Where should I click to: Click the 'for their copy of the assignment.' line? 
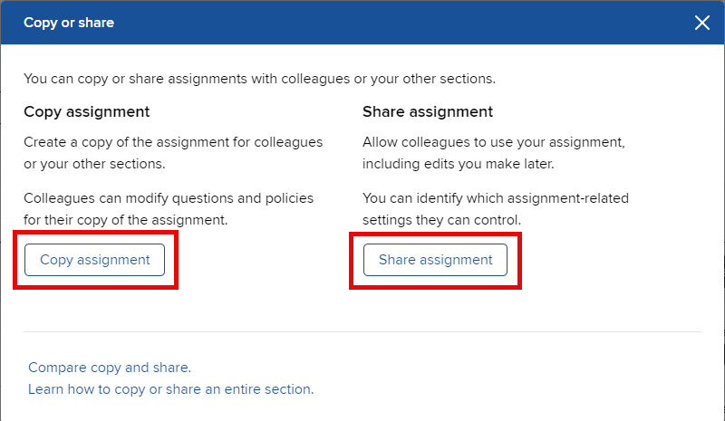[x=125, y=220]
